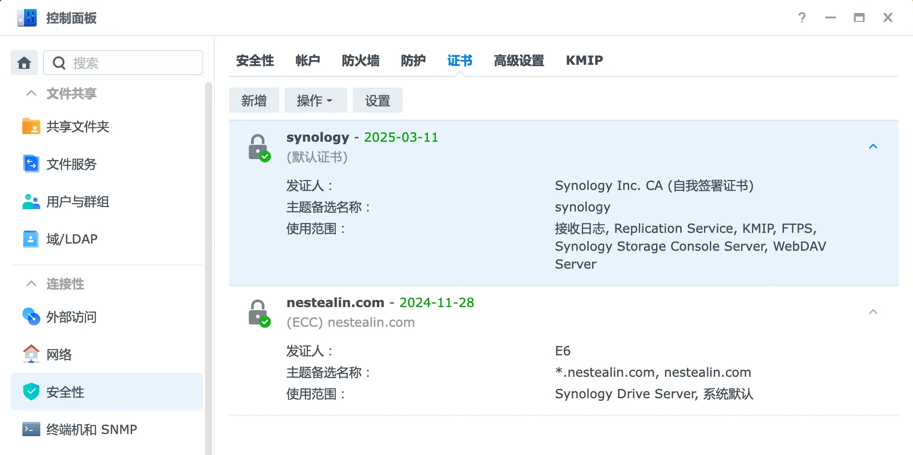Open 网络 in the sidebar
Screen dimensions: 913x455
pos(107,354)
